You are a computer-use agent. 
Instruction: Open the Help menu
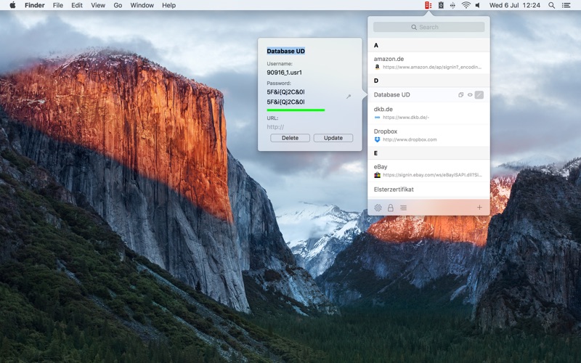click(168, 5)
